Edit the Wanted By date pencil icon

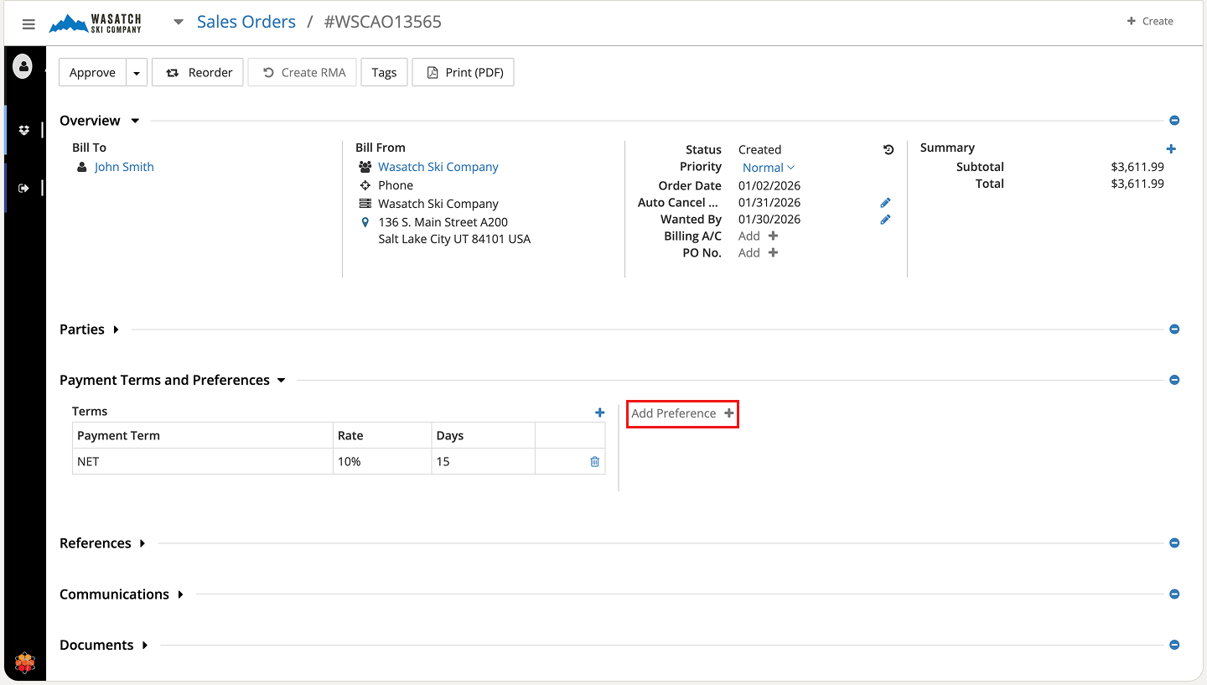tap(885, 220)
